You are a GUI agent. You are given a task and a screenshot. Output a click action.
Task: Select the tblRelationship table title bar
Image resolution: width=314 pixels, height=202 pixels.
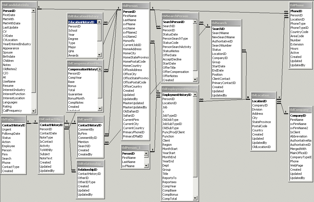point(90,164)
